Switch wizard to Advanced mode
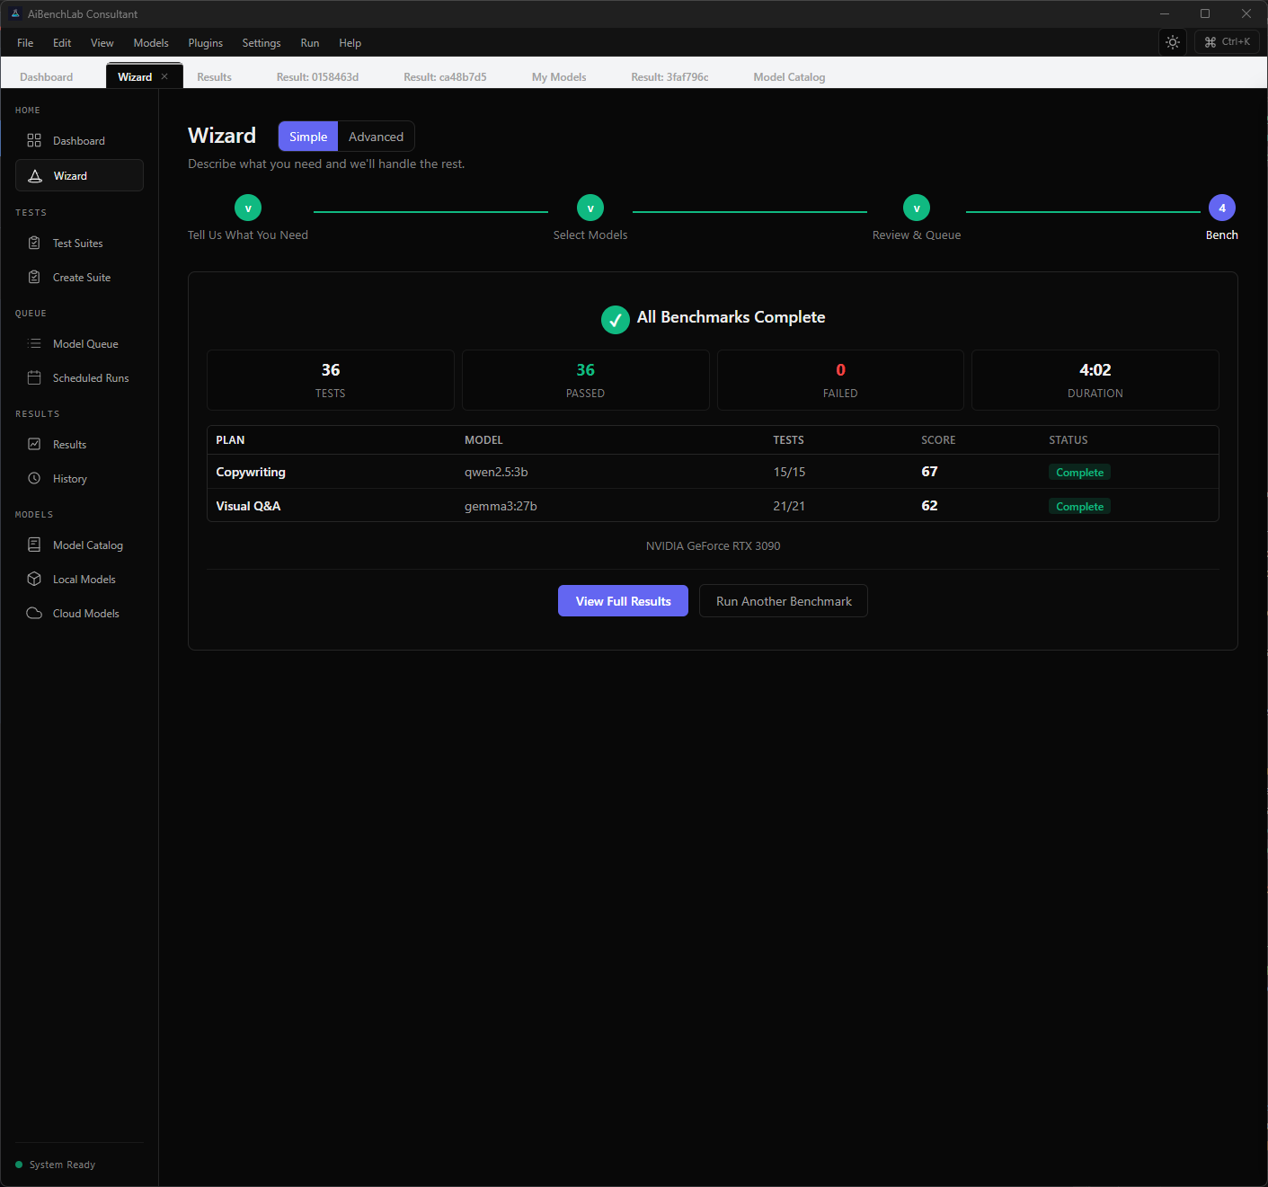The width and height of the screenshot is (1268, 1187). [x=376, y=137]
